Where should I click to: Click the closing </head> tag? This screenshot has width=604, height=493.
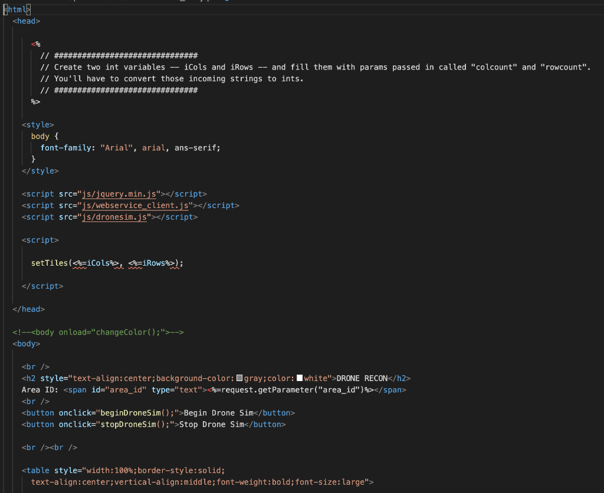coord(28,309)
